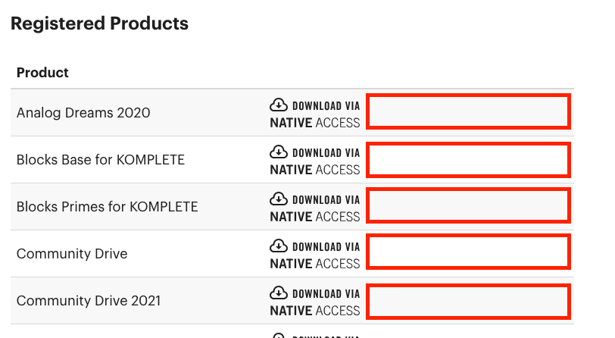The width and height of the screenshot is (615, 338).
Task: Select the Blocks Base for KOMPLETE product name
Action: tap(101, 160)
